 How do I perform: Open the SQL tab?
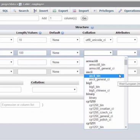click(5, 11)
